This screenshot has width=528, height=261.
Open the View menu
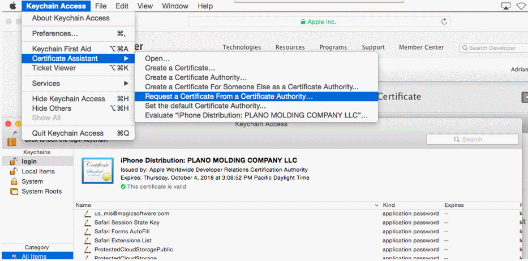pos(145,6)
